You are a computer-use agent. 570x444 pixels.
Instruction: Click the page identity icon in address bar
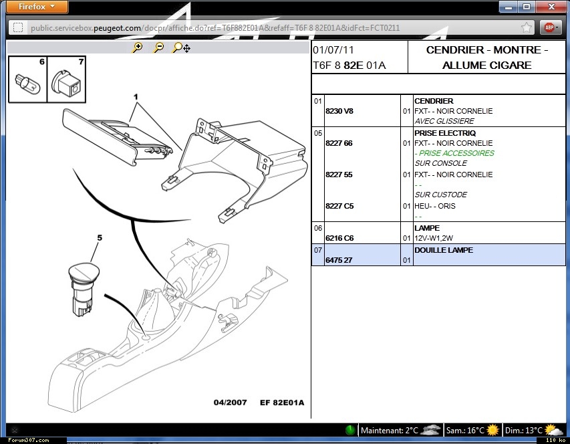(18, 27)
